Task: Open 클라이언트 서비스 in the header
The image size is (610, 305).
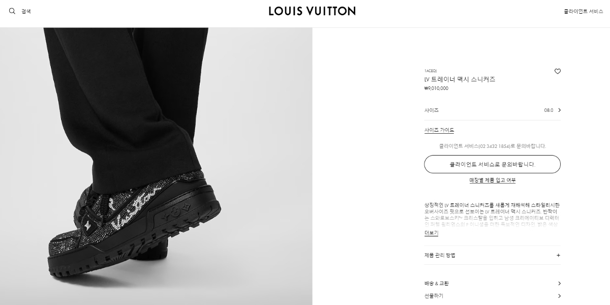Action: click(x=583, y=11)
